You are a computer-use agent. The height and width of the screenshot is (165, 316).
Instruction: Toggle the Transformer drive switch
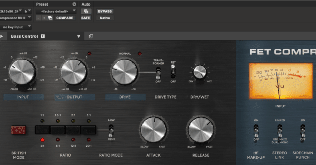(x=158, y=73)
